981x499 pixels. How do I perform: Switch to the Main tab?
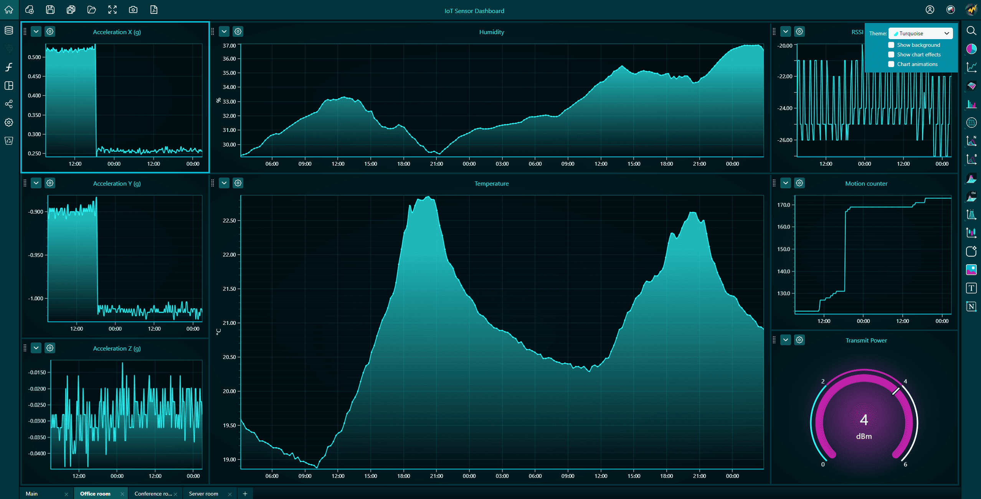[32, 494]
